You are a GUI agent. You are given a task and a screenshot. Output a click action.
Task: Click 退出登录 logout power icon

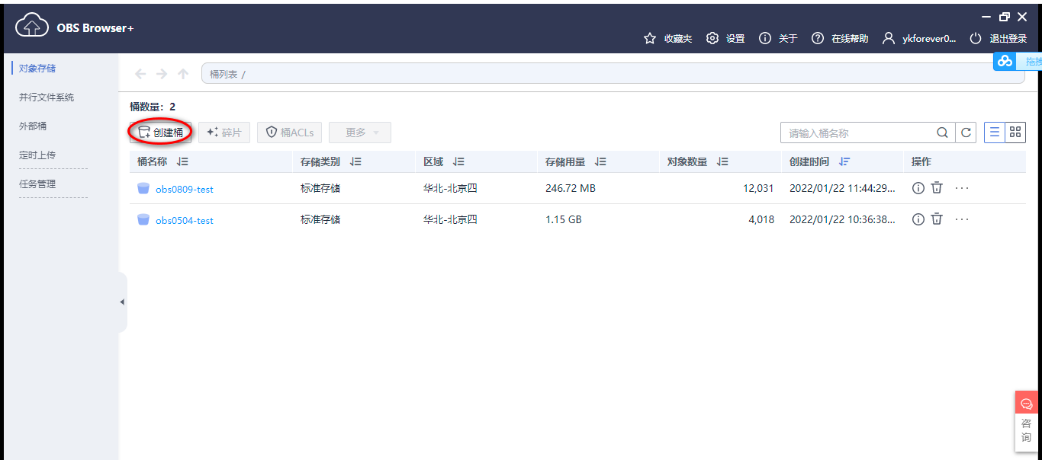[976, 38]
